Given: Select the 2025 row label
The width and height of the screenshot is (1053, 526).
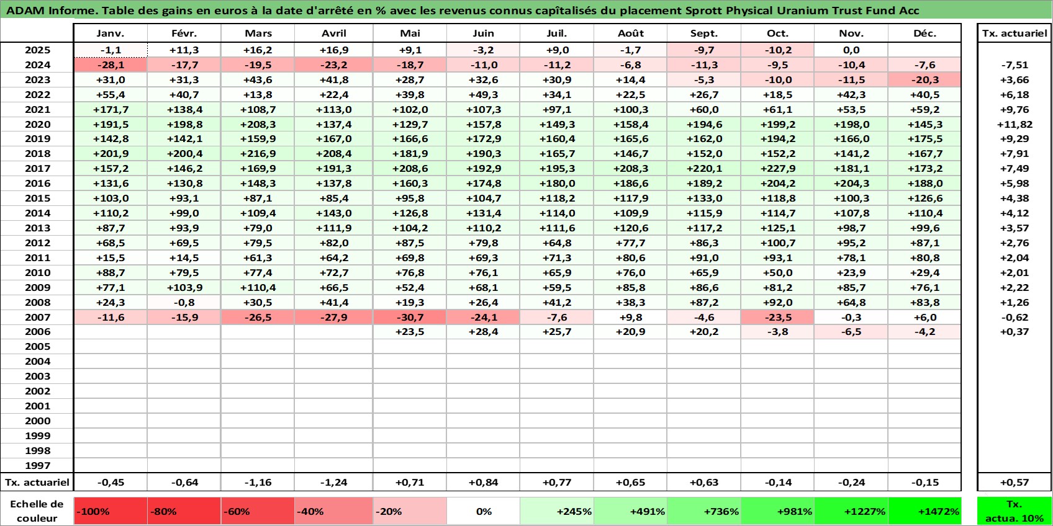Looking at the screenshot, I should pos(37,50).
